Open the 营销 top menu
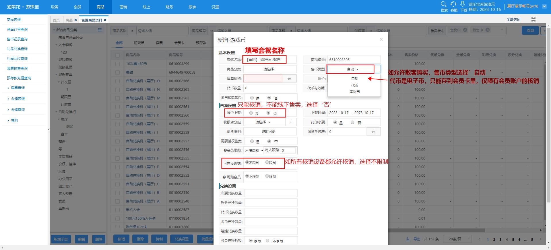This screenshot has height=250, width=551. coord(123,7)
